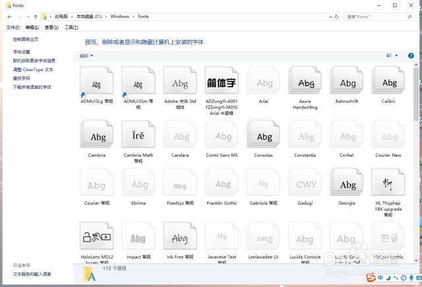
Task: Select the Ink Free font
Action: pyautogui.click(x=180, y=236)
